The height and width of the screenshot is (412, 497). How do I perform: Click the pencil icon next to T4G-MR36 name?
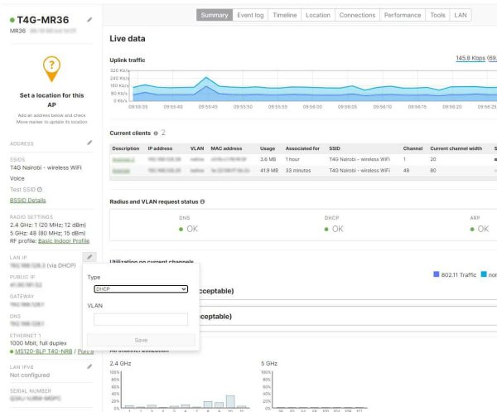(89, 18)
